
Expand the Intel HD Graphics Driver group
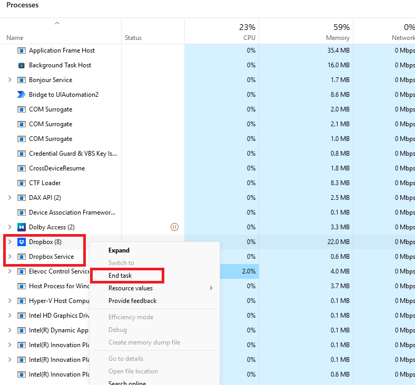click(x=10, y=316)
